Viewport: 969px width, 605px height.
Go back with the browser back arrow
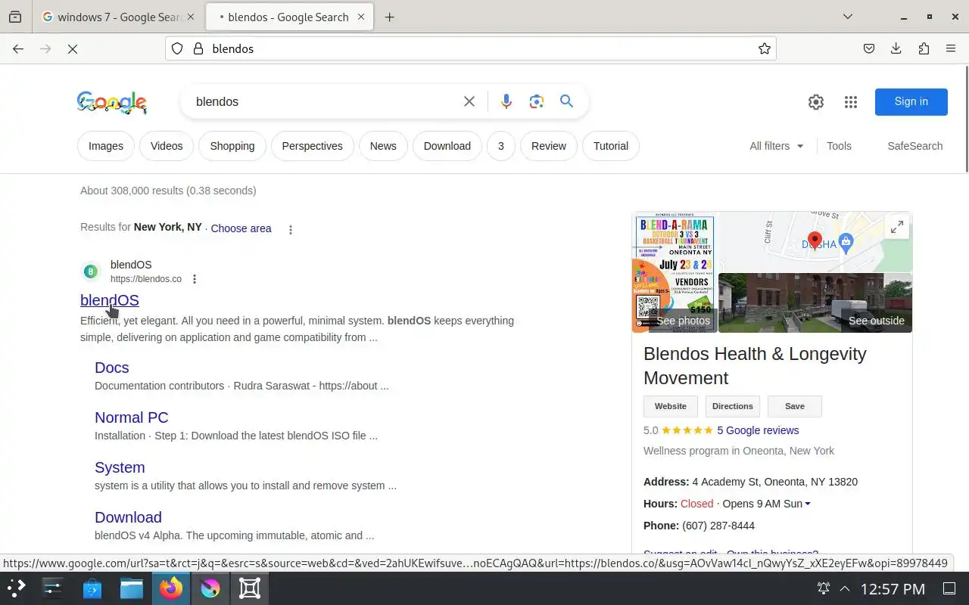[18, 48]
